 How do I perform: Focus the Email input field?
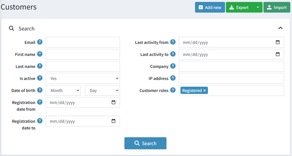pos(83,42)
